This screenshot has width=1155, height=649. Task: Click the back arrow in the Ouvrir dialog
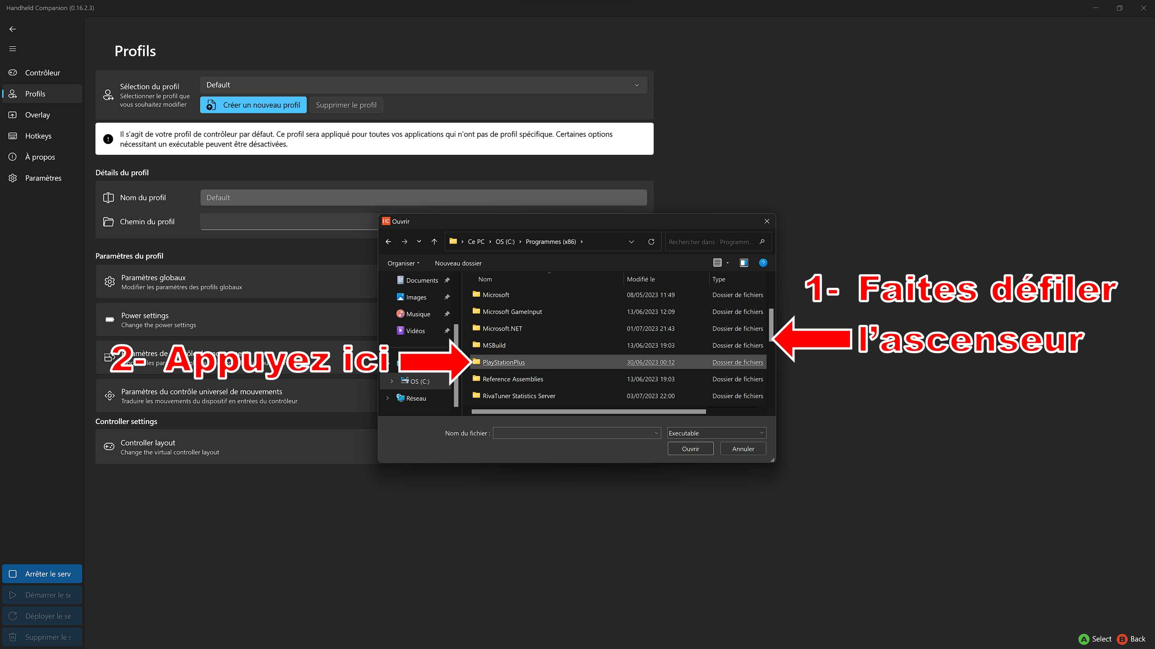point(388,242)
